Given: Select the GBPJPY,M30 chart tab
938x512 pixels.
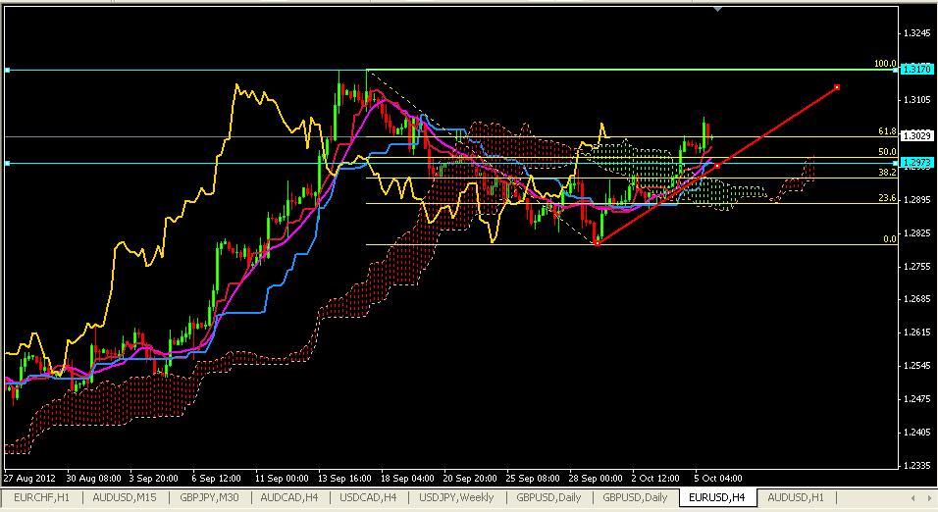Looking at the screenshot, I should pos(209,497).
